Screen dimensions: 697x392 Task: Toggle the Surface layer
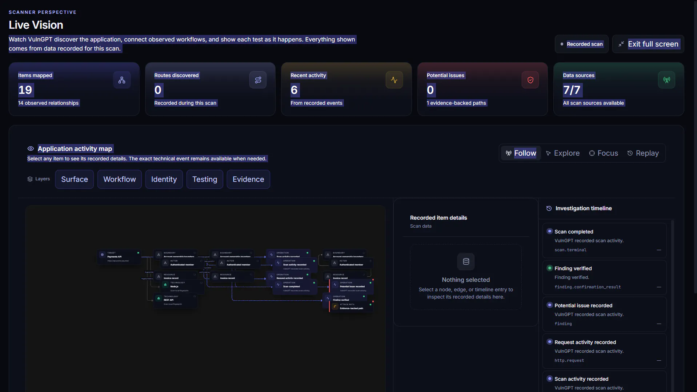tap(75, 179)
